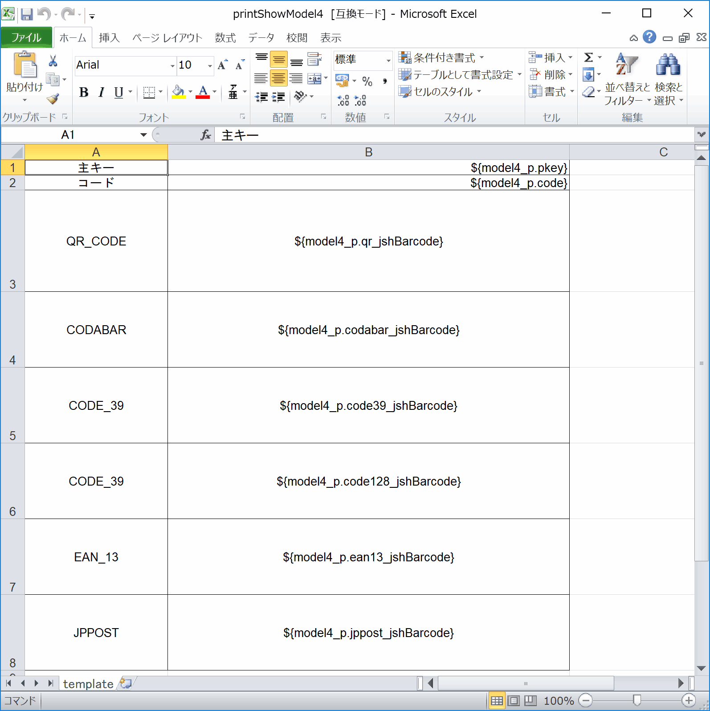Toggle Bold formatting

(x=84, y=92)
